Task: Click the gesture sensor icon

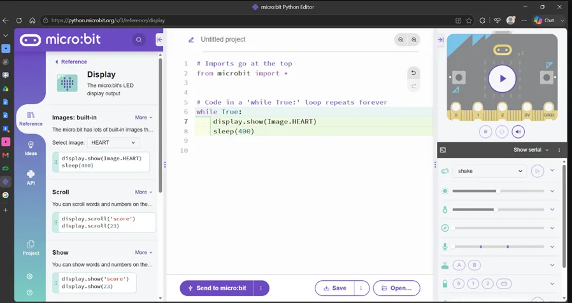Action: click(x=445, y=171)
